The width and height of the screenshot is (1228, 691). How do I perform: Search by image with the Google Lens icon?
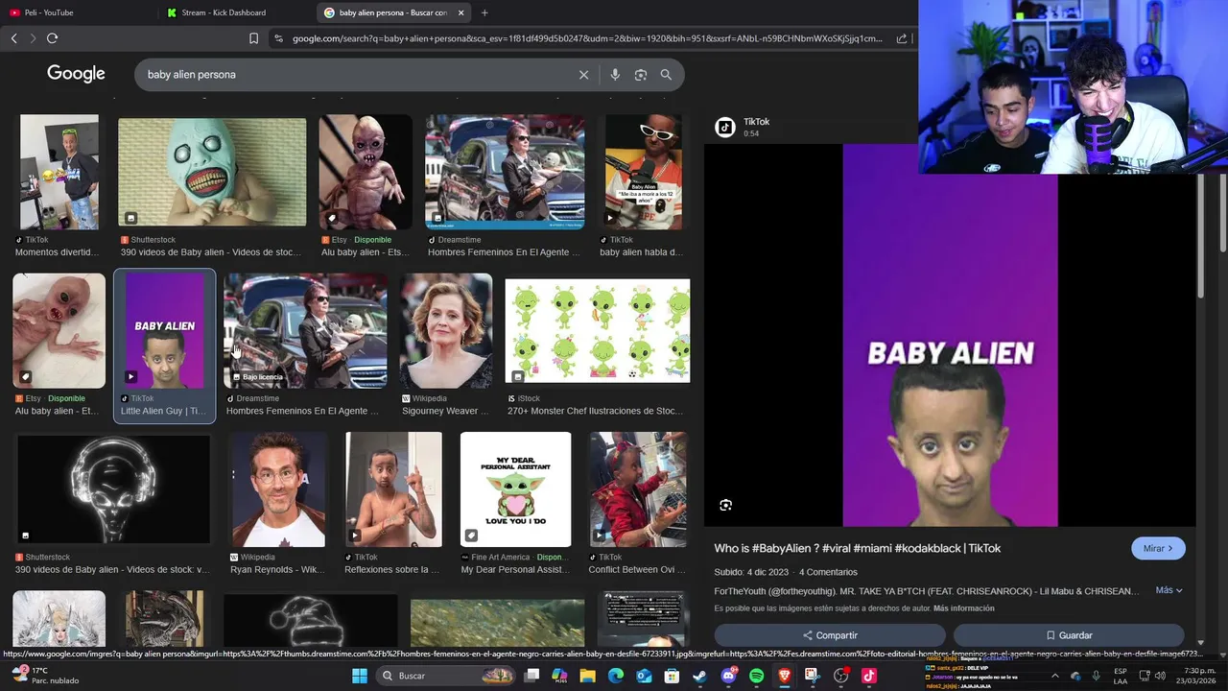pos(641,75)
